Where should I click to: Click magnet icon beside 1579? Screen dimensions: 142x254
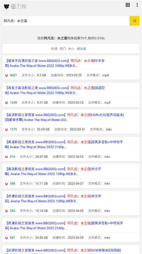coord(6,129)
